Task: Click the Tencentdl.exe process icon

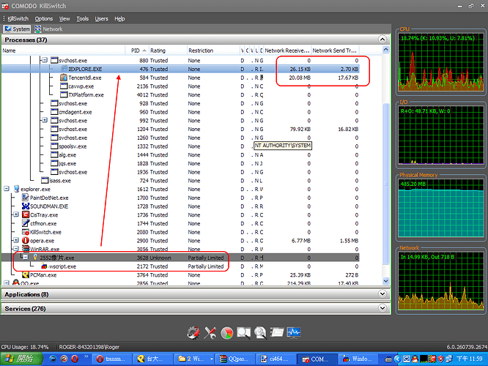Action: (x=64, y=78)
